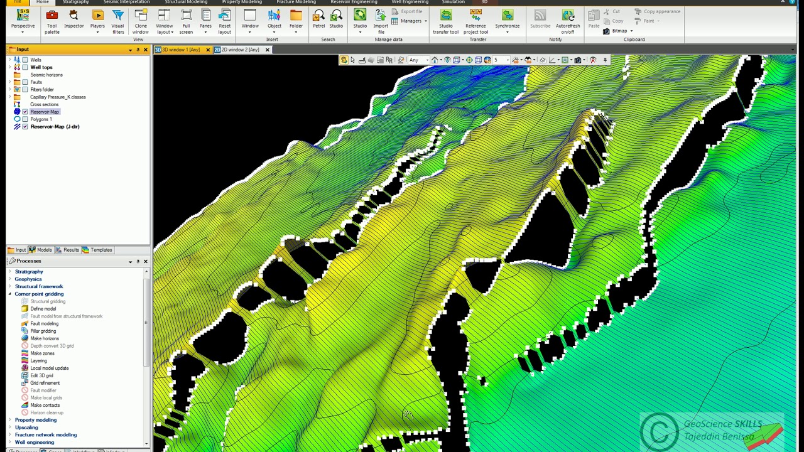Click the Make contacts process icon
804x452 pixels.
25,405
